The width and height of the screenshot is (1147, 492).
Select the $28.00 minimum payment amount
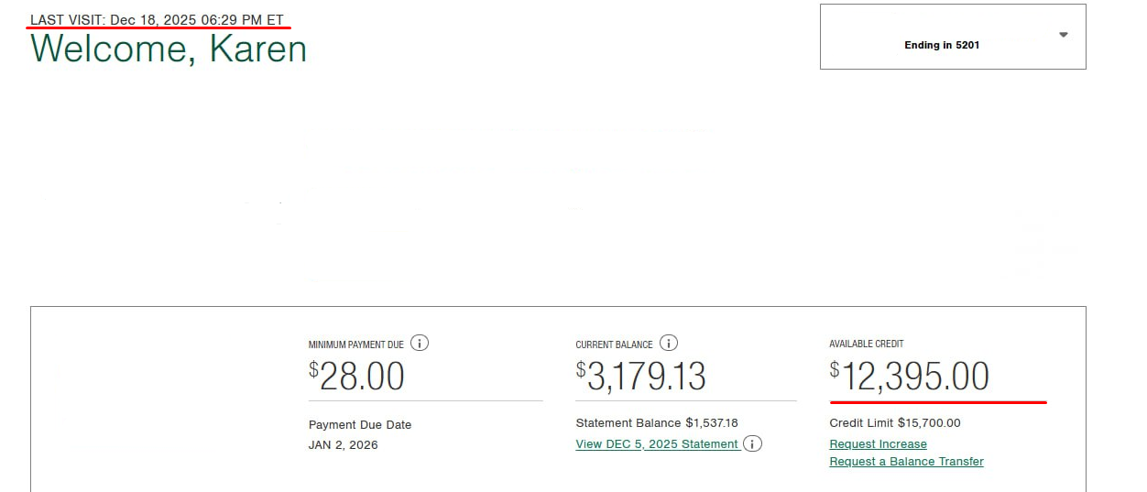tap(356, 377)
